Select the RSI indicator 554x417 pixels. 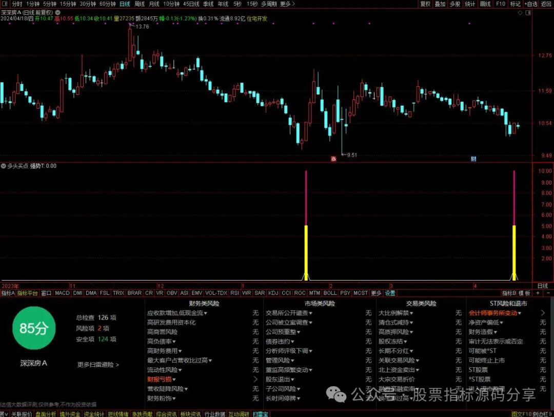234,293
